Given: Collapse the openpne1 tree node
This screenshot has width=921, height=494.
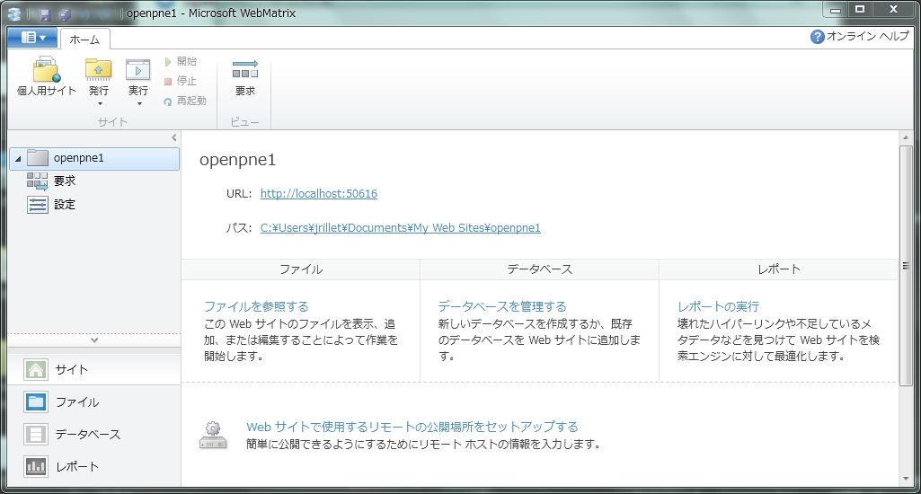Looking at the screenshot, I should point(18,159).
